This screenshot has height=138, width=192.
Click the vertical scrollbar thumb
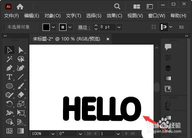click(x=157, y=87)
